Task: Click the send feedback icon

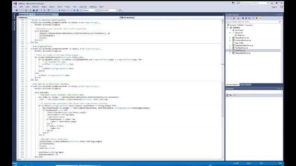Action: 239,3
